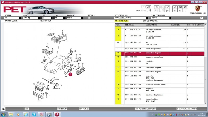Select row 900 031 001 60 rondelle
This screenshot has width=208, height=117.
(x=160, y=63)
